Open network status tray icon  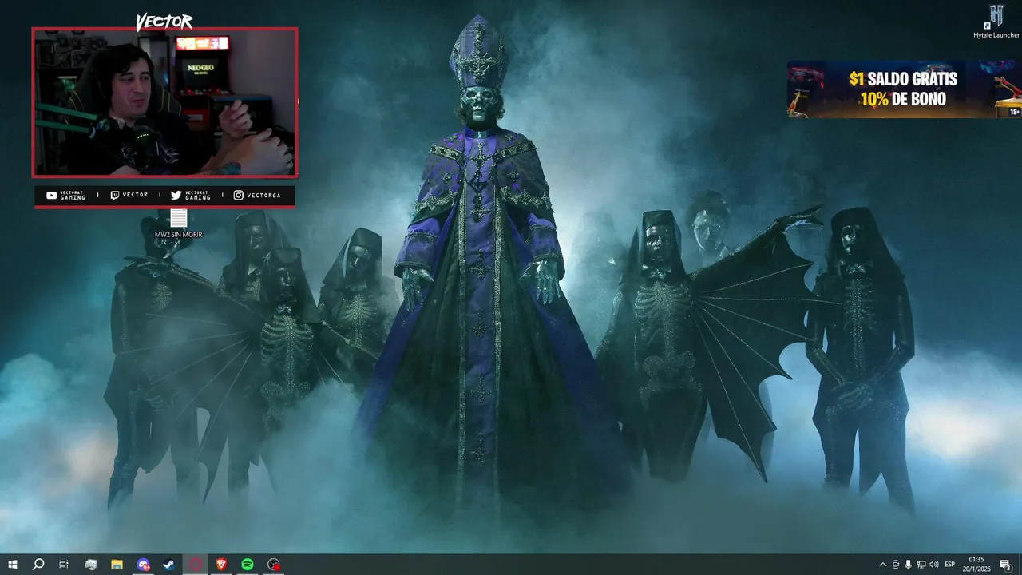coord(921,565)
